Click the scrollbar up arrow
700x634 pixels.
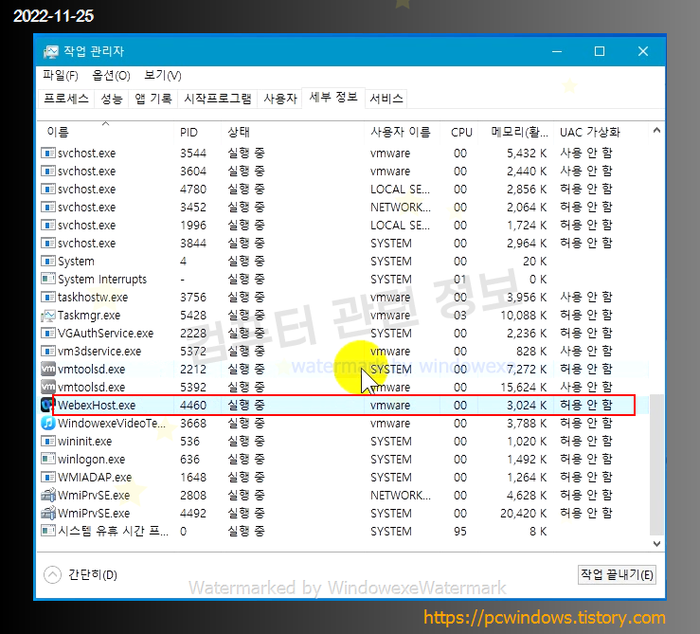656,131
